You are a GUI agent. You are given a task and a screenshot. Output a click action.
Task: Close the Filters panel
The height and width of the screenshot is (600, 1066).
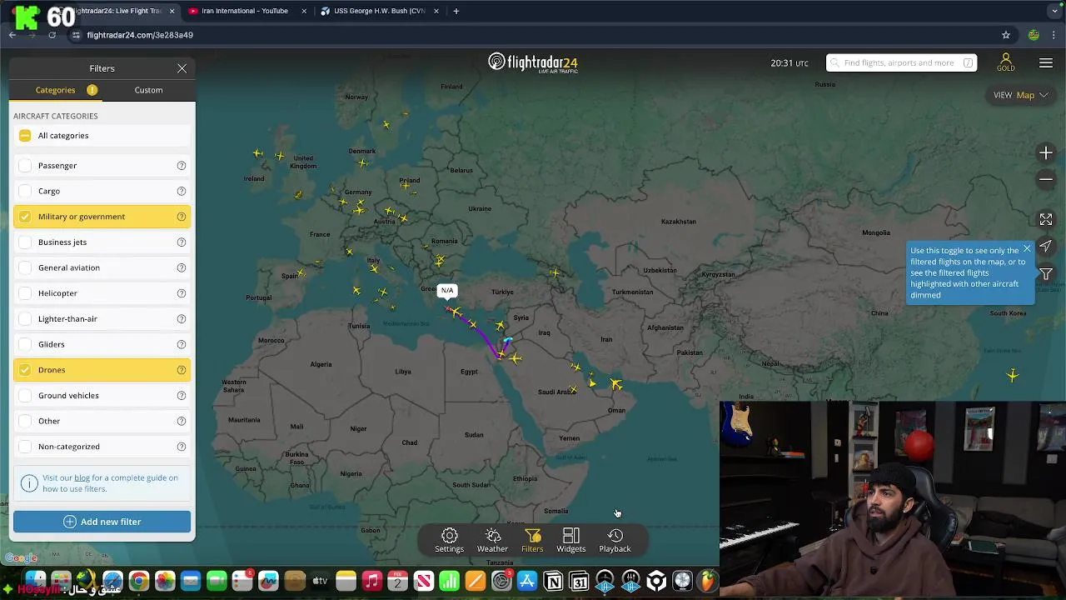click(182, 68)
